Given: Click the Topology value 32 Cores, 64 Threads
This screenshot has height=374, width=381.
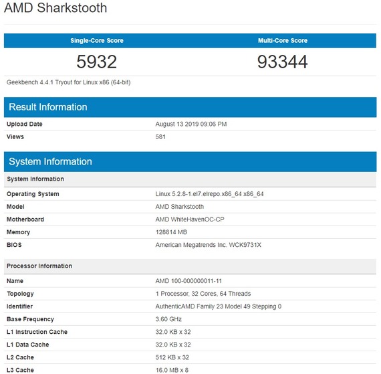Looking at the screenshot, I should (203, 294).
